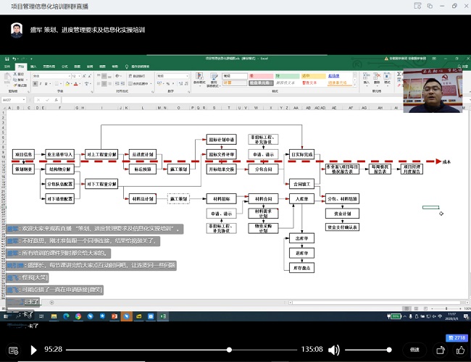Click the Excel name box showing the cell reference
The height and width of the screenshot is (362, 471).
click(10, 100)
